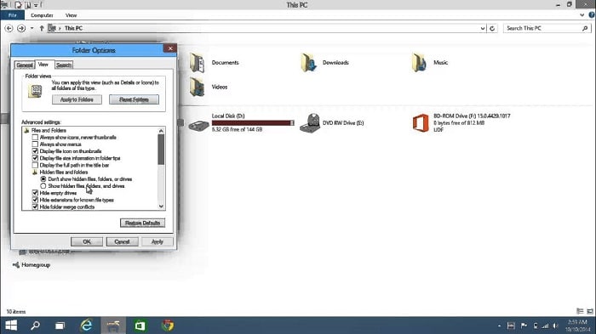The width and height of the screenshot is (596, 334).
Task: Click the network signal tray icon
Action: (x=546, y=326)
